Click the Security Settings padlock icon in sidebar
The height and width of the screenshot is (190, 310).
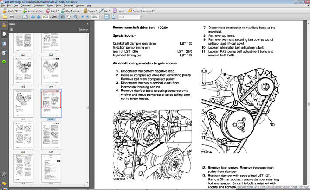tap(4, 25)
